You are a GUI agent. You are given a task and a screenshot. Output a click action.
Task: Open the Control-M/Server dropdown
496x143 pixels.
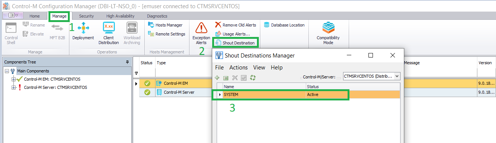[x=397, y=76]
